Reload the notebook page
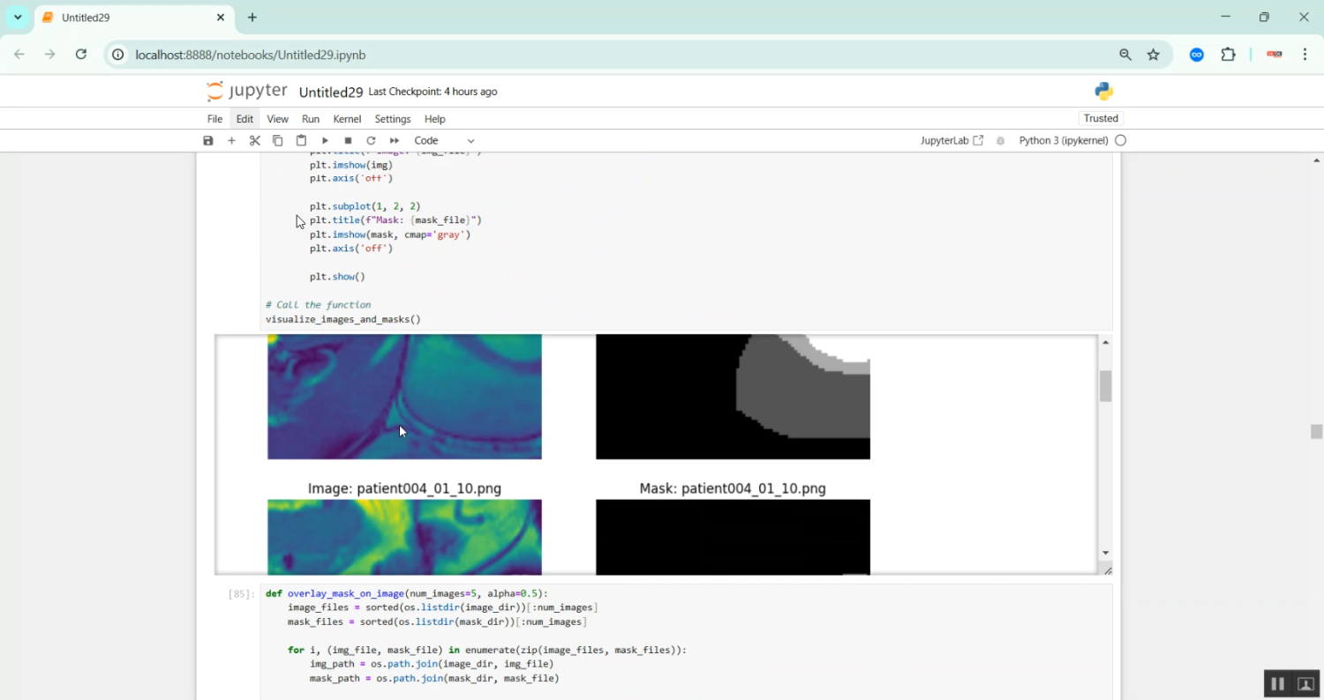The image size is (1324, 700). click(81, 55)
